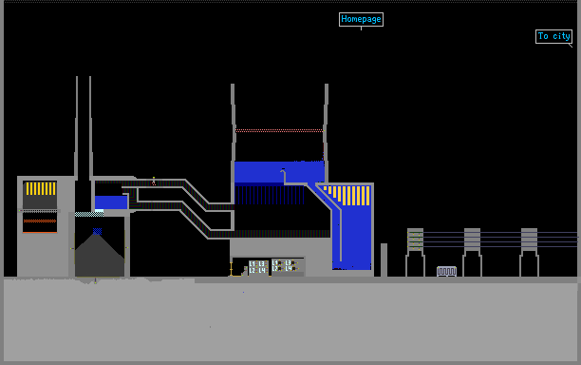Click the small blue water tank near the chimney

(111, 202)
